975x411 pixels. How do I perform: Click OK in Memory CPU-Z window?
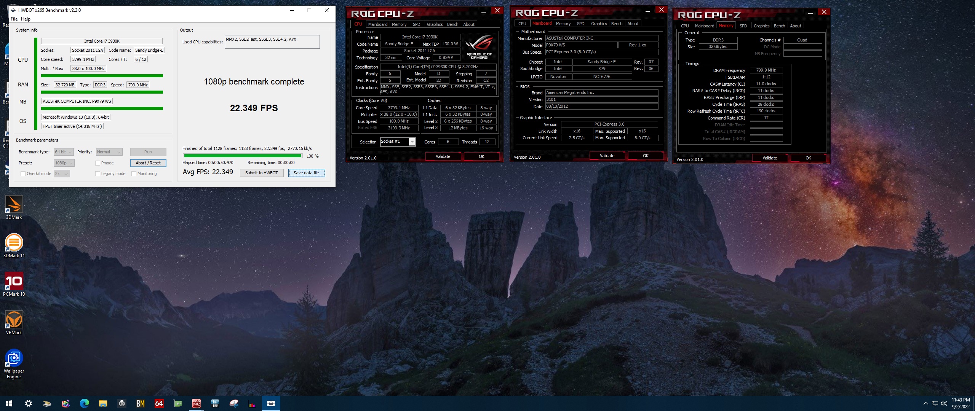808,158
